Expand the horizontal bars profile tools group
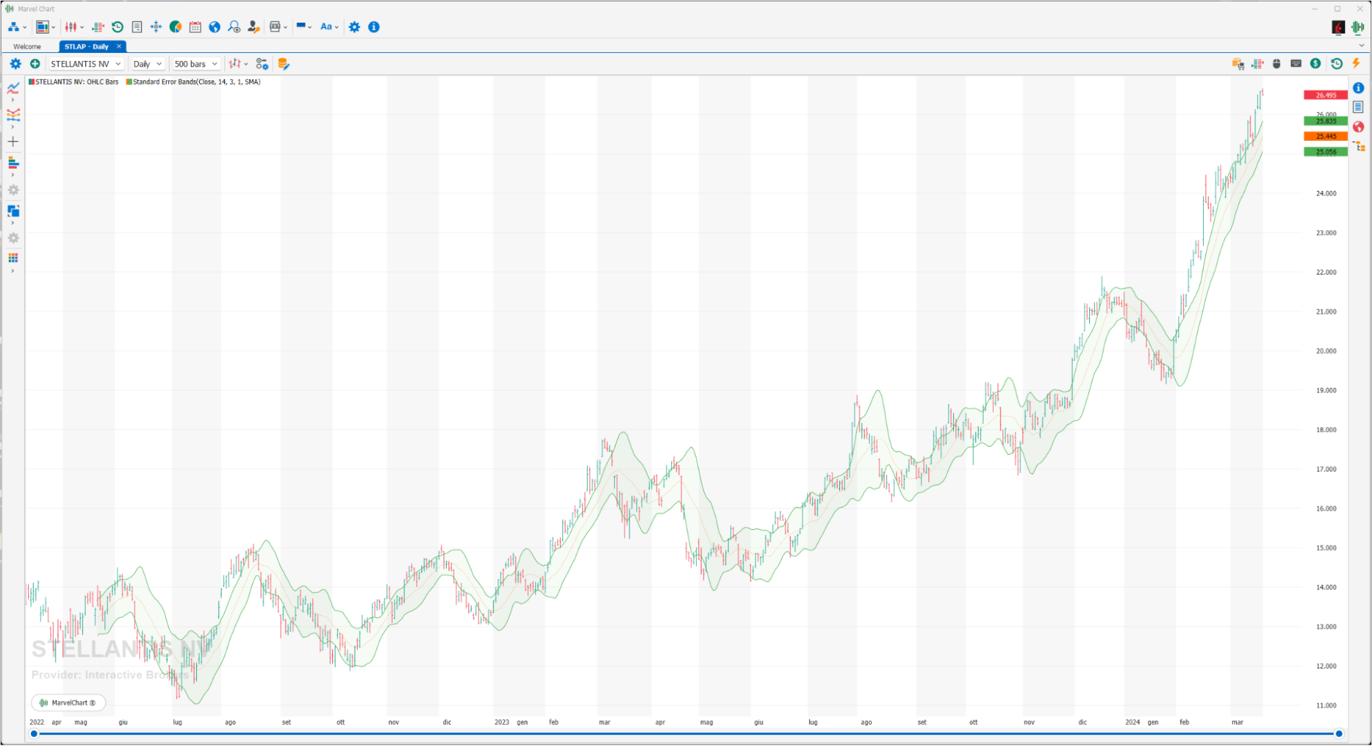1372x746 pixels. (13, 175)
